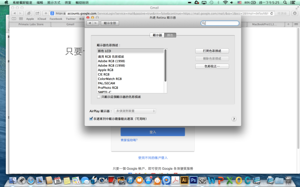Open the iCloud bookmark in Safari
Viewport: 300px width, 187px height.
42,19
